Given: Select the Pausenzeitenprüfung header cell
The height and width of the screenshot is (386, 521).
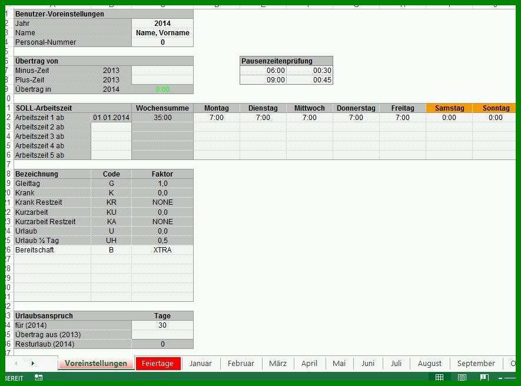Looking at the screenshot, I should [x=287, y=61].
